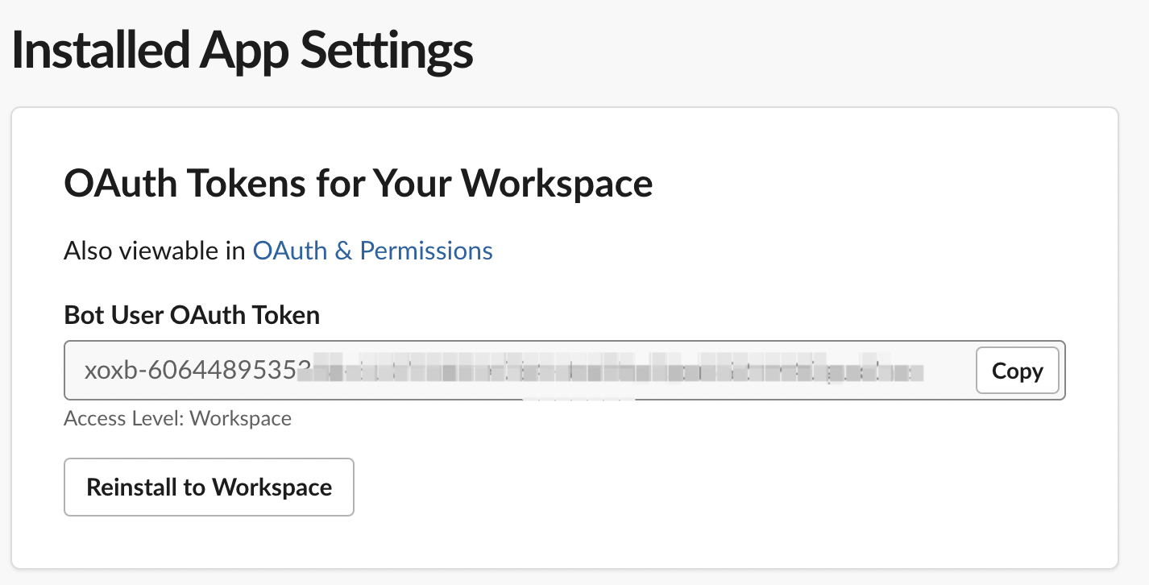Click the word 'Settings' in the page title
The height and width of the screenshot is (585, 1149).
pos(387,50)
